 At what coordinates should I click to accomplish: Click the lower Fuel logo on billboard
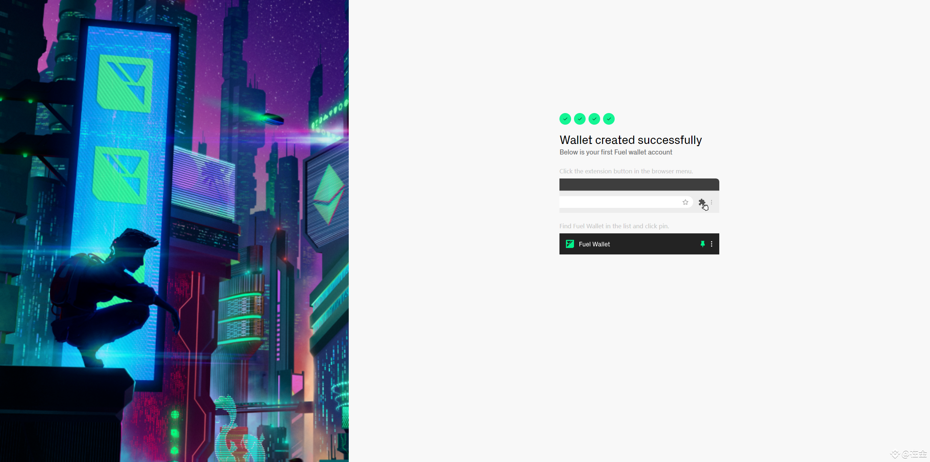point(121,175)
